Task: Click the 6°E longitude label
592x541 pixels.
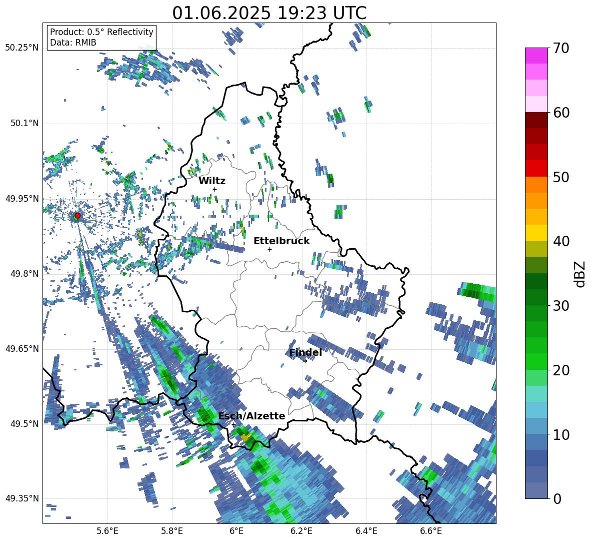Action: (236, 531)
